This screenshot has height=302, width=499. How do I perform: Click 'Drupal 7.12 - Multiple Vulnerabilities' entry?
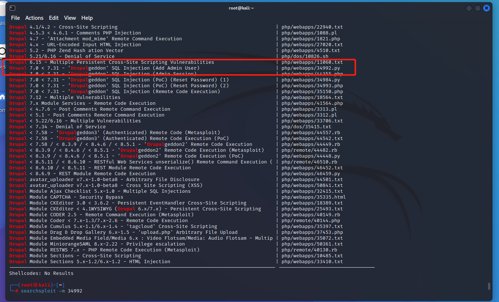pos(65,97)
